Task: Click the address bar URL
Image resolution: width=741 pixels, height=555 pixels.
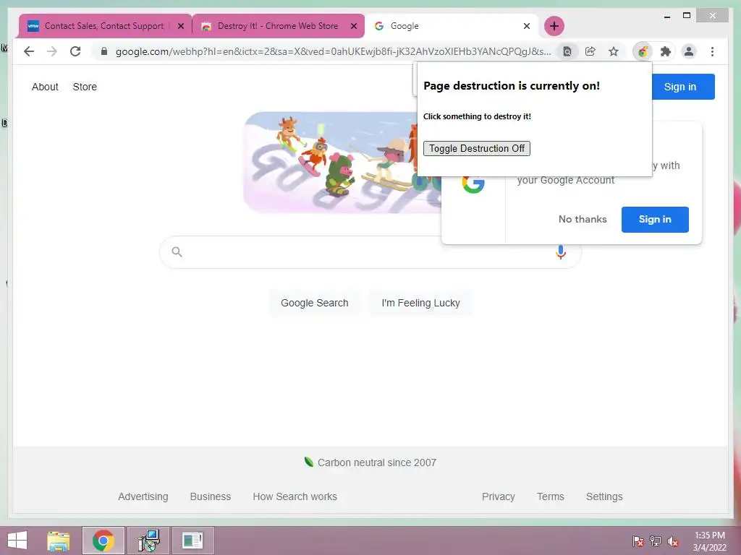Action: tap(333, 51)
